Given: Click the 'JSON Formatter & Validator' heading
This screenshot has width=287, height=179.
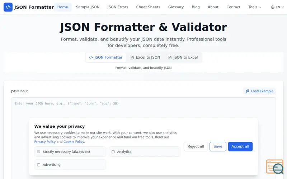Looking at the screenshot, I should coord(143,27).
